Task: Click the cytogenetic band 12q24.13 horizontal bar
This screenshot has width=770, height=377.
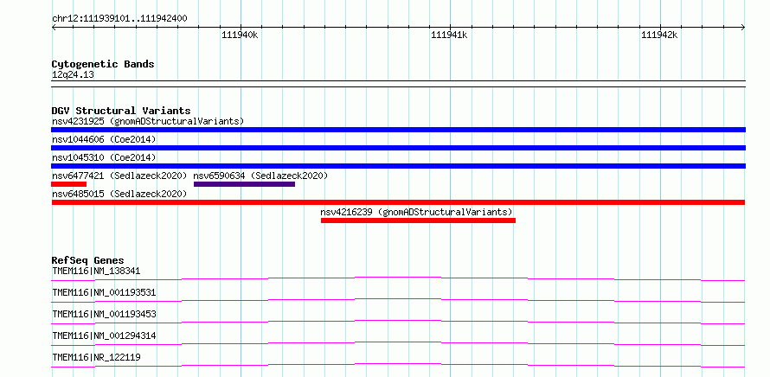Action: click(x=398, y=84)
